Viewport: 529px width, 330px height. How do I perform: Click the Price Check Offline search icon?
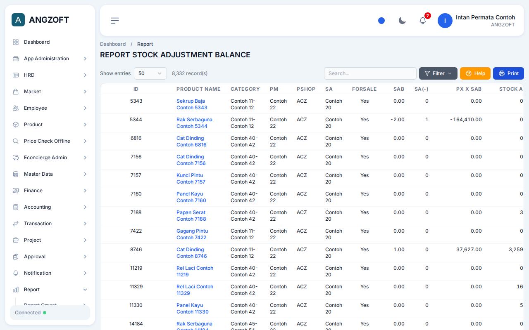point(16,141)
